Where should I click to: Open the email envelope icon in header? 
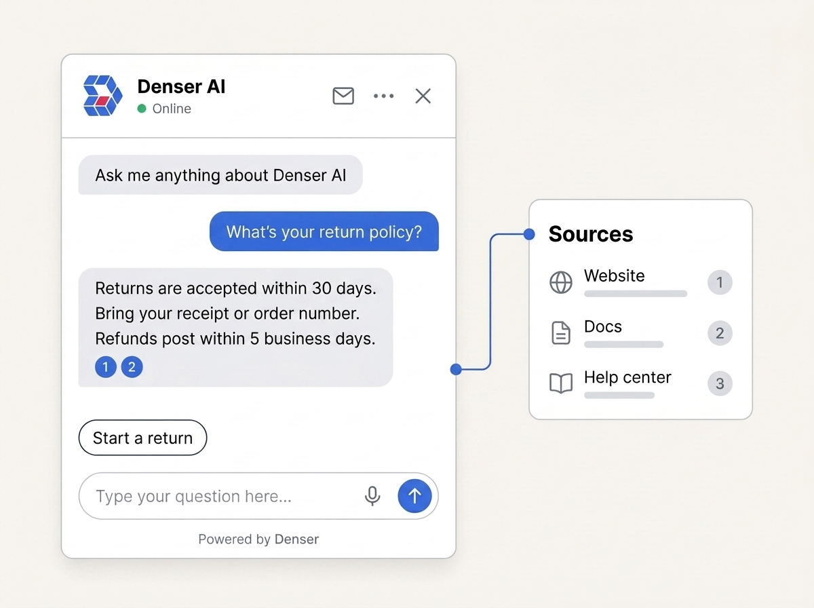(x=343, y=96)
